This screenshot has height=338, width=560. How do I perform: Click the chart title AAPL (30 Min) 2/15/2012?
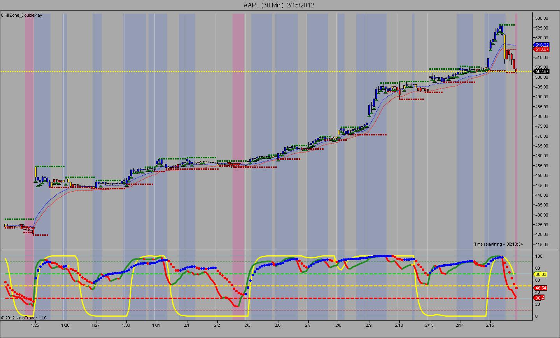278,5
